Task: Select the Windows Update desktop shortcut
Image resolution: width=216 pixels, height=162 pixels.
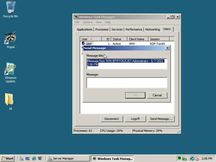Action: pos(11,73)
